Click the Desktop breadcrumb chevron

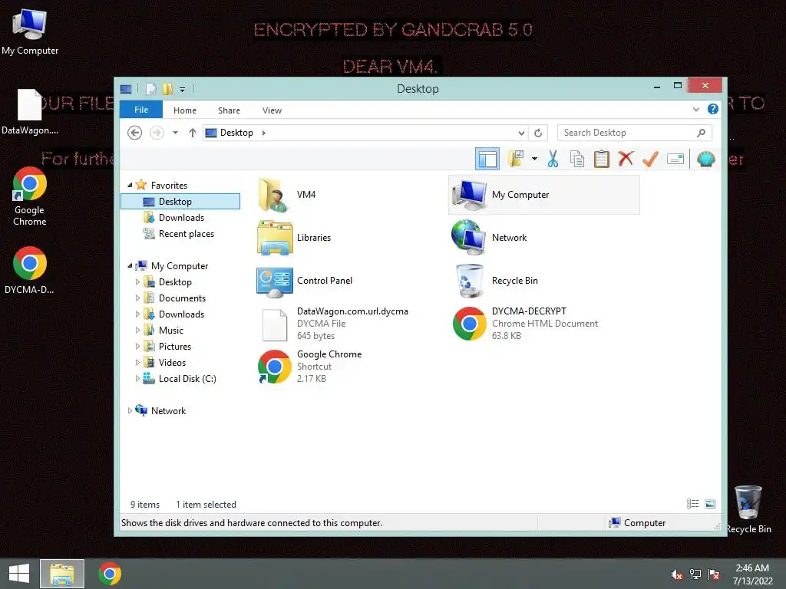[x=264, y=133]
